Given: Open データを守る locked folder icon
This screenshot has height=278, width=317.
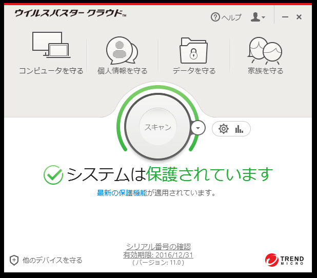Looking at the screenshot, I should [194, 51].
